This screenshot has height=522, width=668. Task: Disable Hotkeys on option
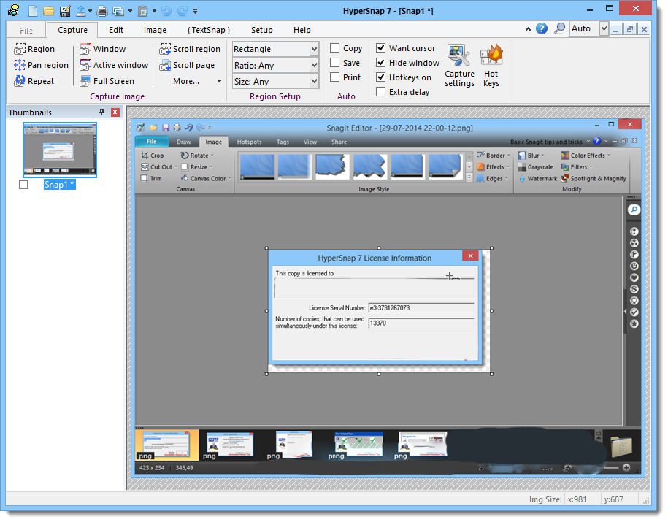point(381,77)
